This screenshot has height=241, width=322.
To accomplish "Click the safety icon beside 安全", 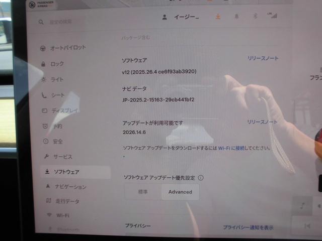I will click(x=46, y=141).
